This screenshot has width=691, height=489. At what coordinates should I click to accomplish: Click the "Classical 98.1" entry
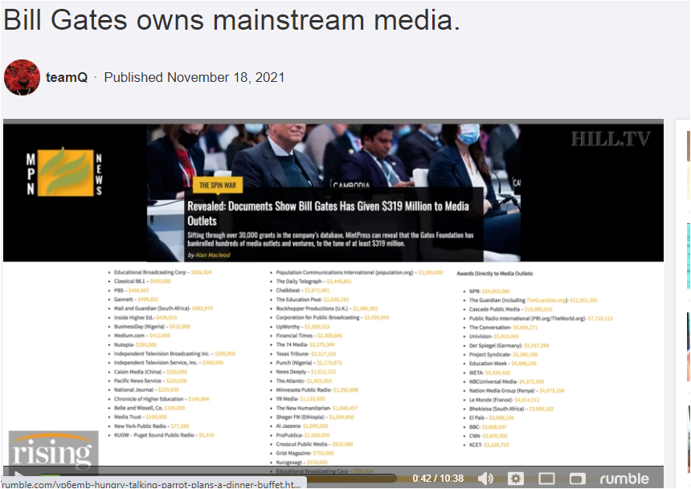[x=142, y=281]
